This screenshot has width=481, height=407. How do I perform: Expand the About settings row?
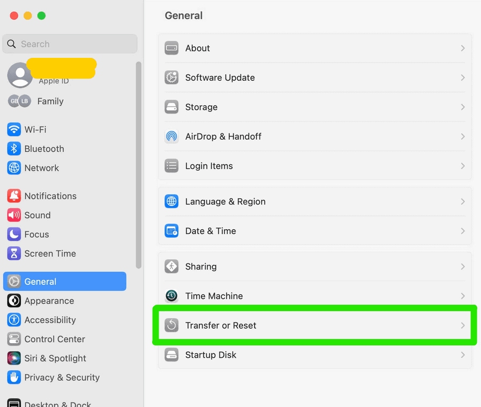(x=314, y=48)
